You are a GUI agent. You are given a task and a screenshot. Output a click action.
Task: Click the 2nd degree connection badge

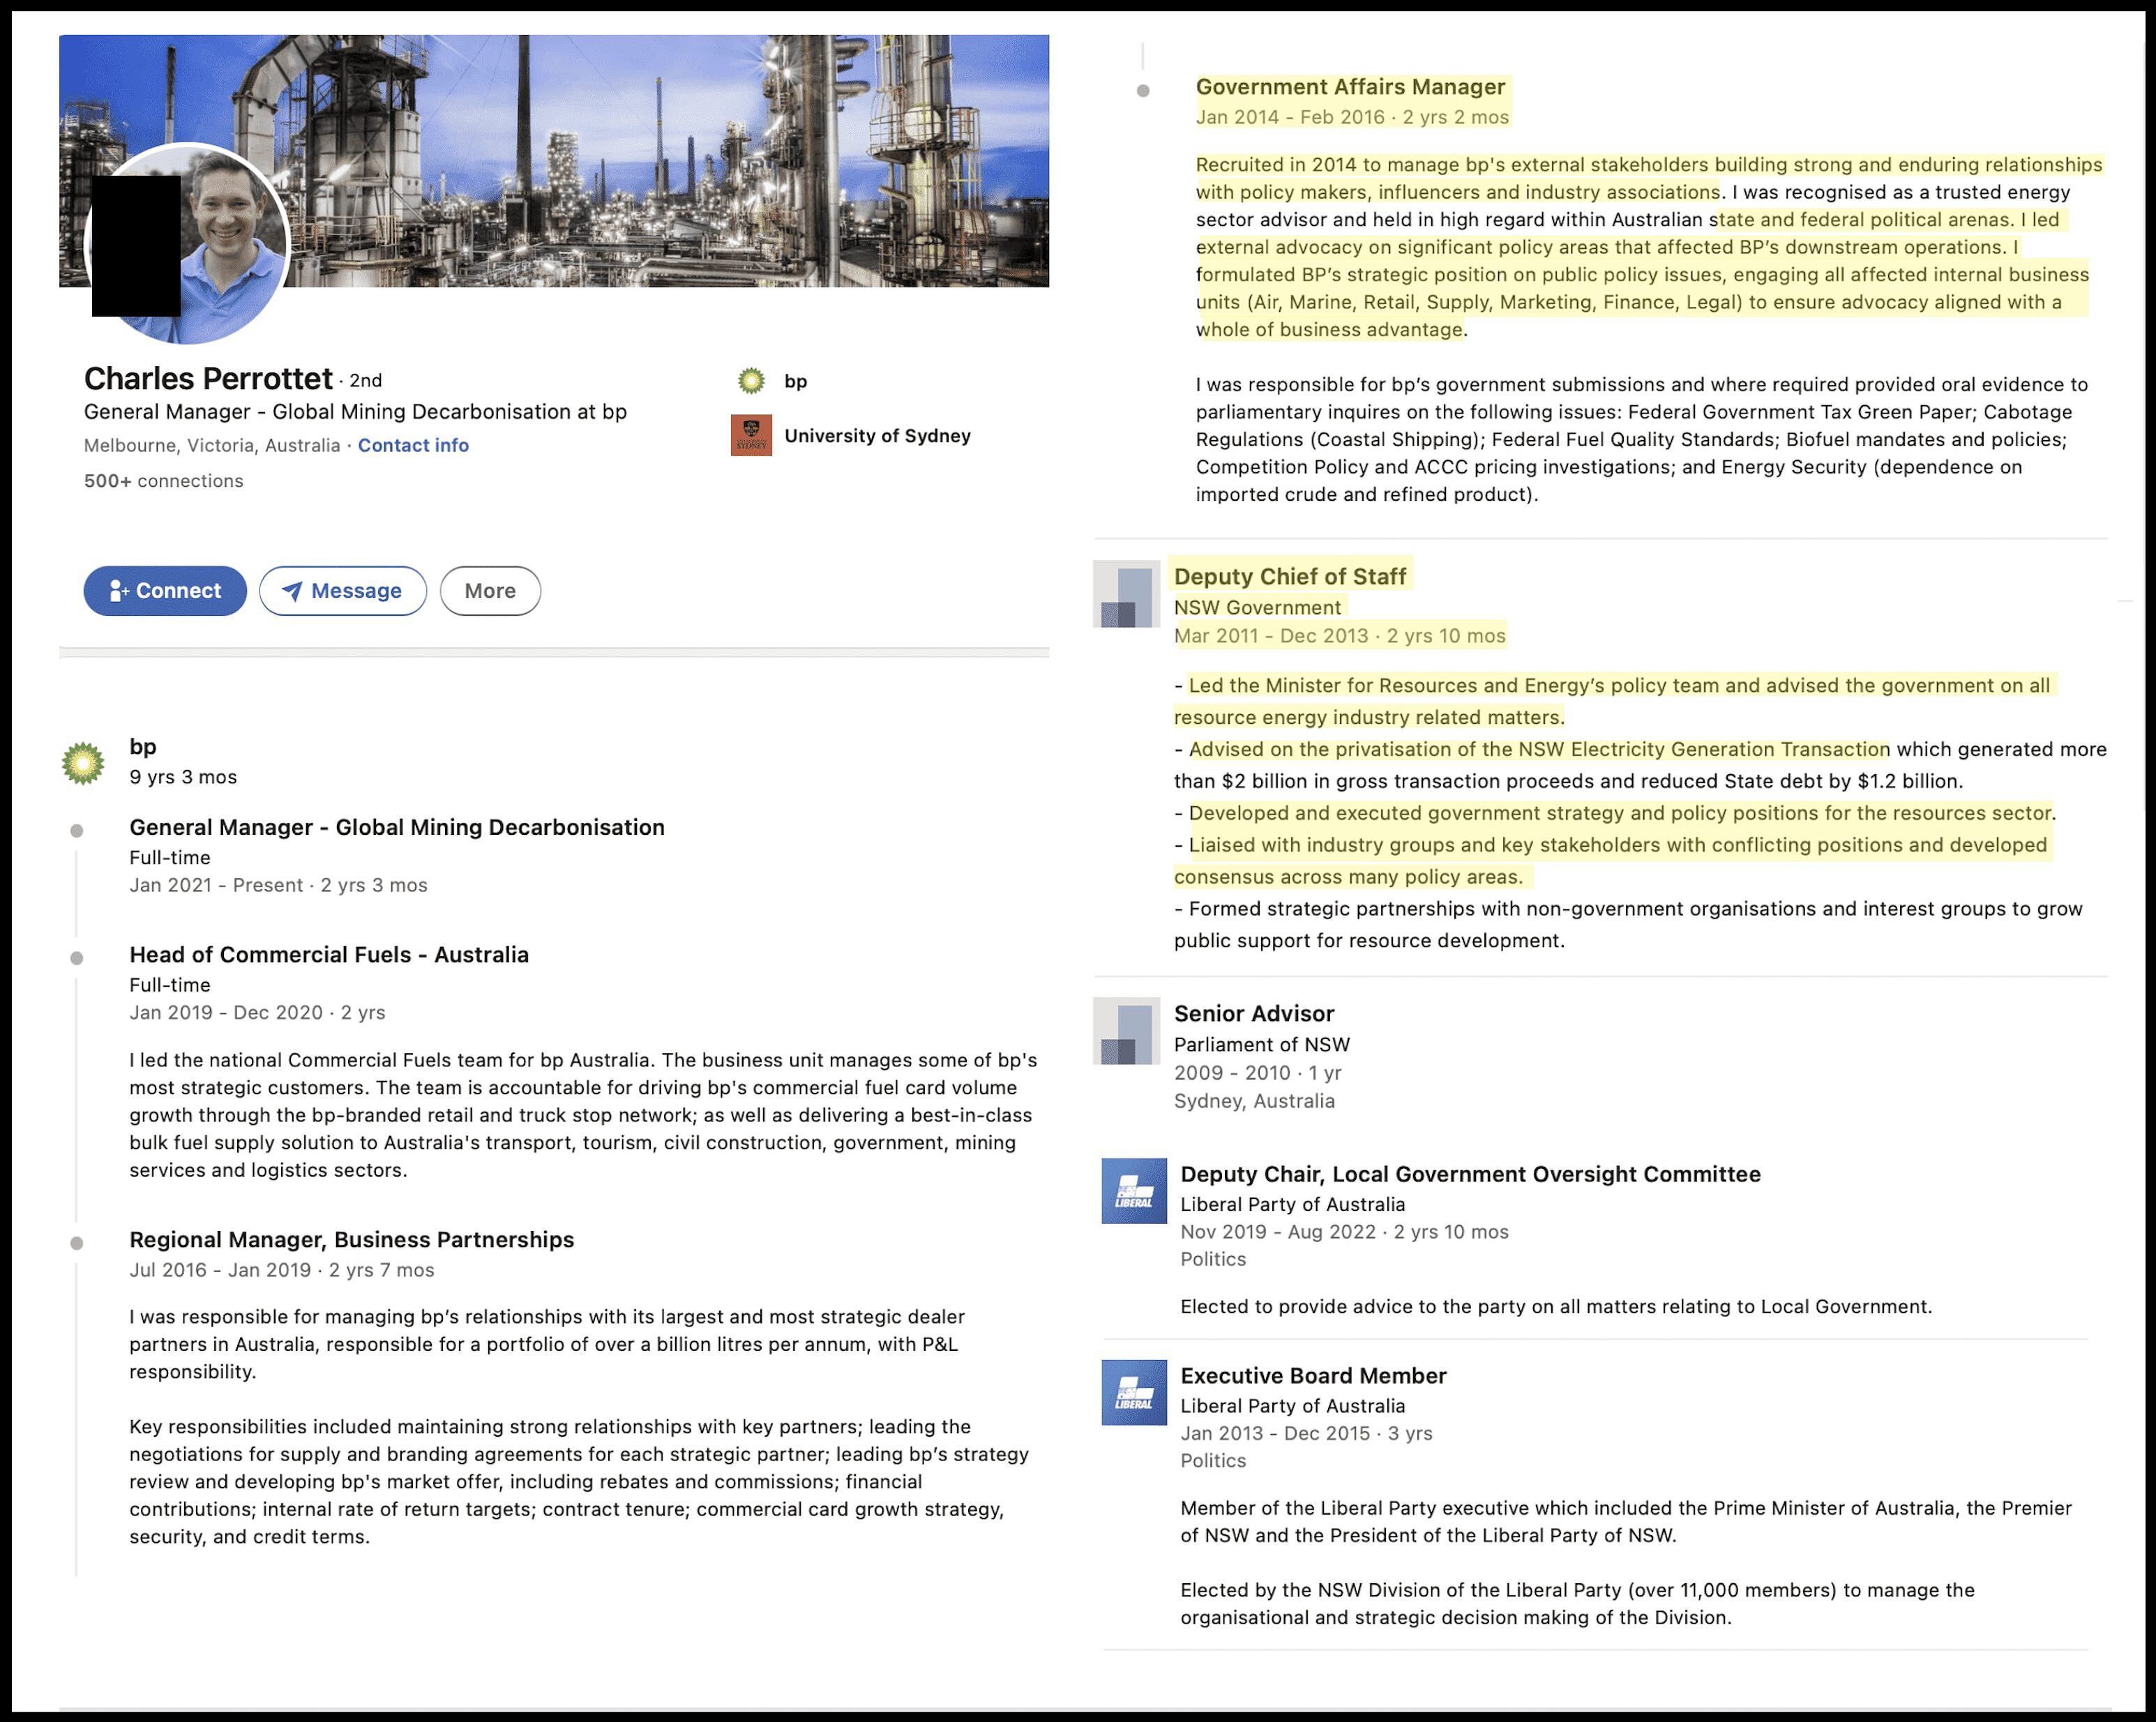(366, 381)
